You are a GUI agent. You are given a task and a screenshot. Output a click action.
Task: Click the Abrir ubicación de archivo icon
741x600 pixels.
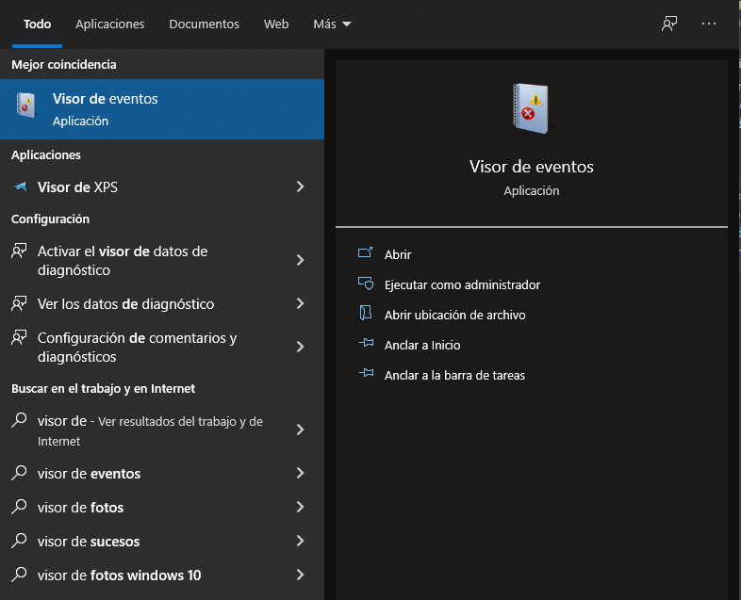pyautogui.click(x=366, y=315)
